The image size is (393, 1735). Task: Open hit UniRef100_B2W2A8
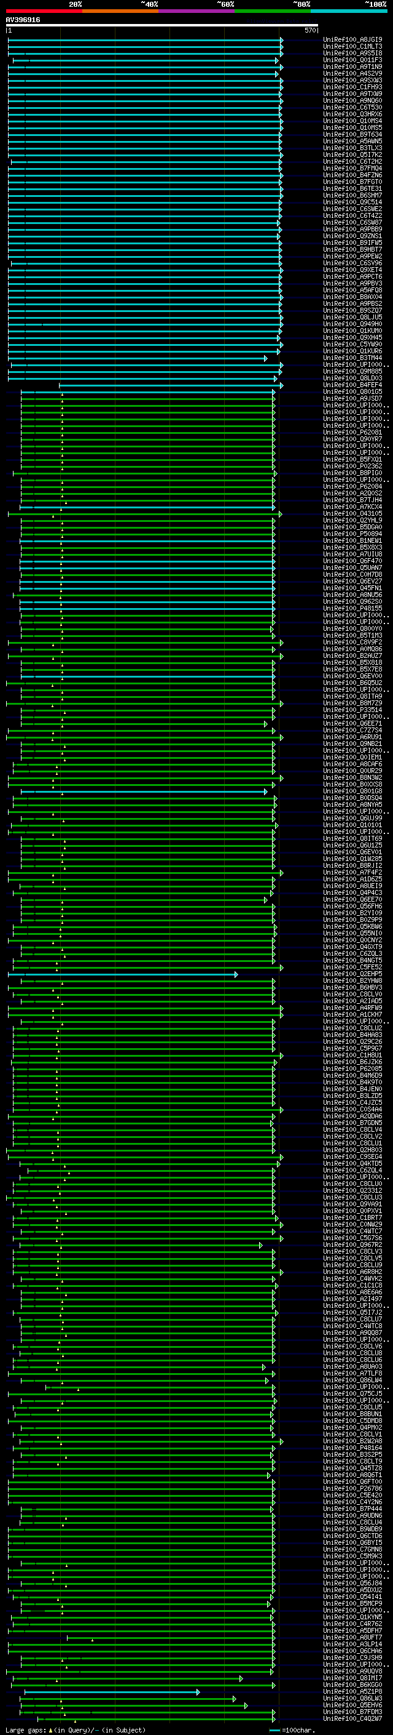[x=352, y=1441]
